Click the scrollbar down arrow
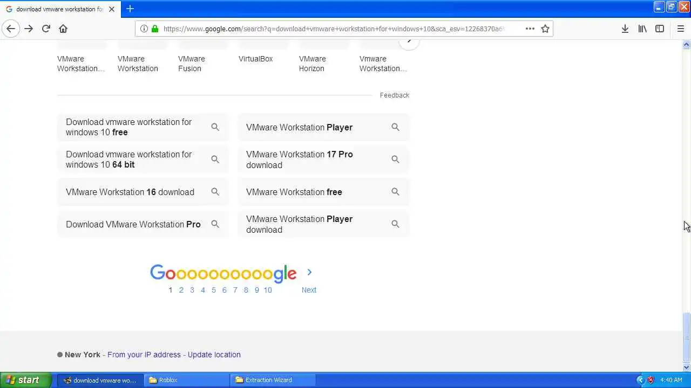 pos(687,368)
